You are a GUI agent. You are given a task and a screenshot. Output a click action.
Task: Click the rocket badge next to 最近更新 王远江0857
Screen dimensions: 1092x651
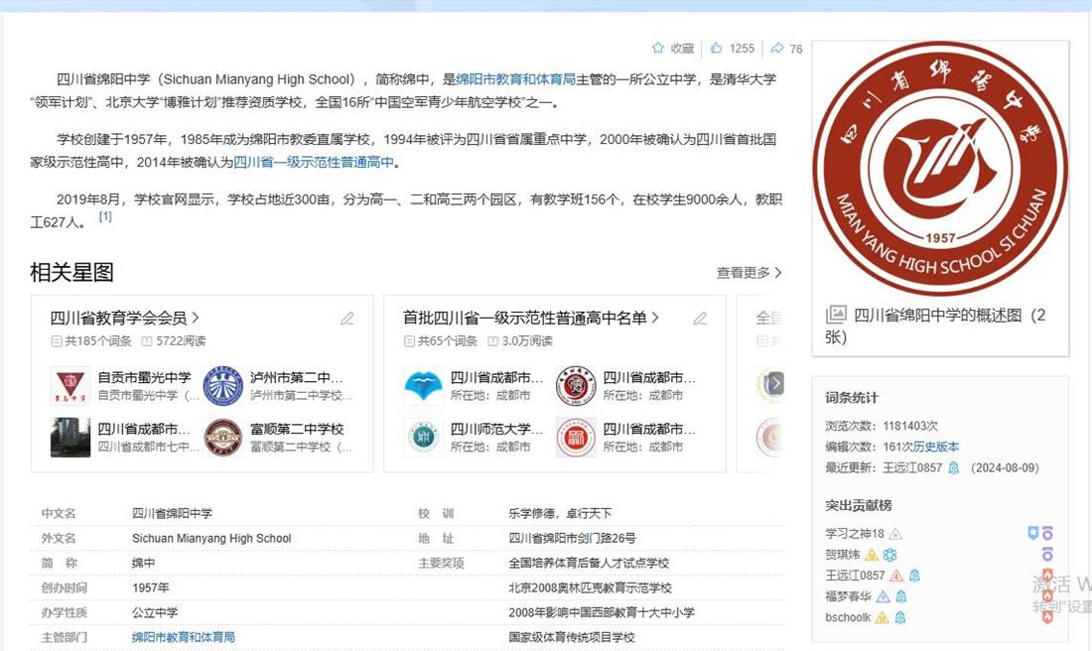coord(954,467)
